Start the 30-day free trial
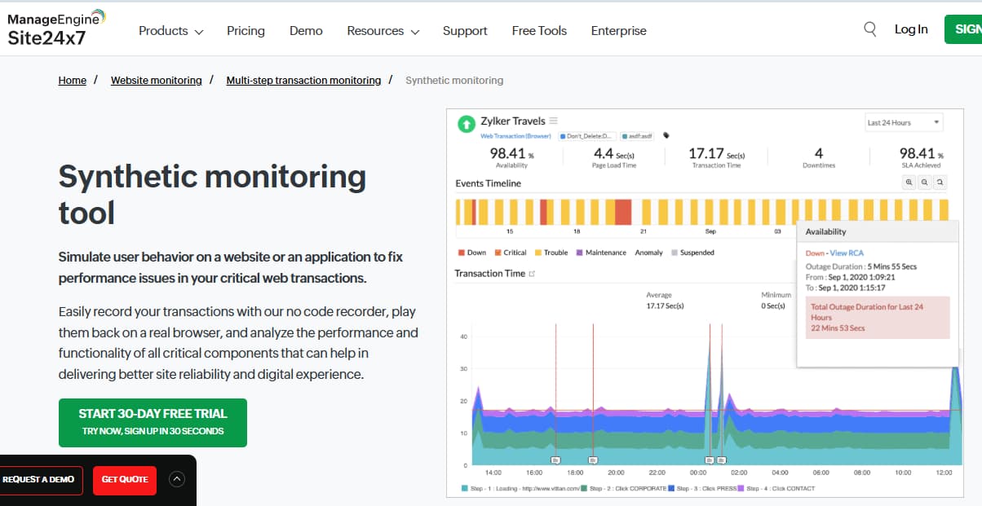 point(152,422)
